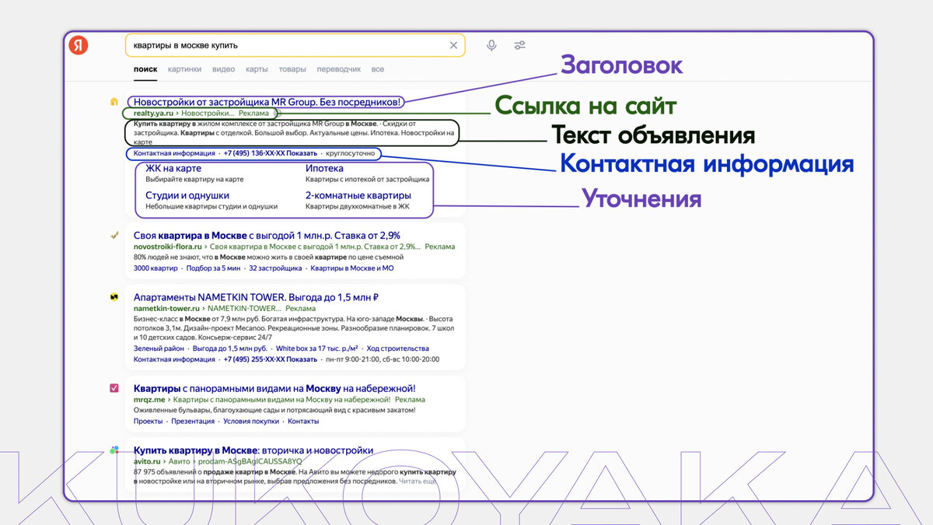
Task: Open the «Условия покупки» quick link
Action: click(251, 421)
